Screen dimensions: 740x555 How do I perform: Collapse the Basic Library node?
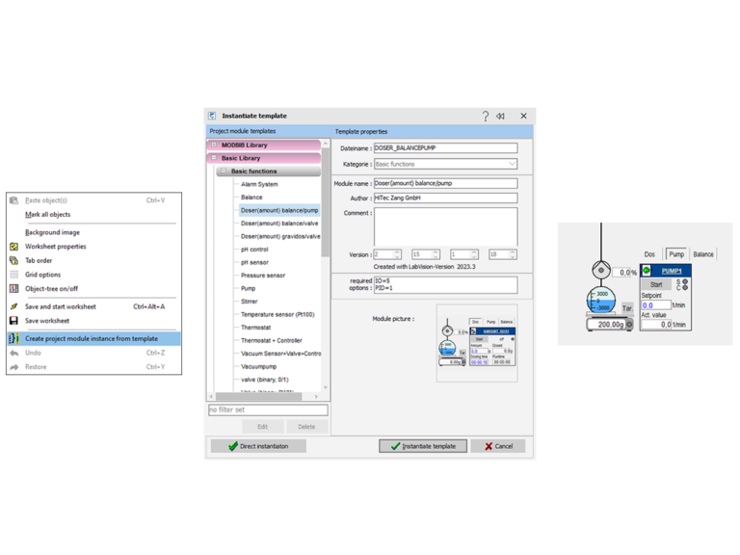214,158
